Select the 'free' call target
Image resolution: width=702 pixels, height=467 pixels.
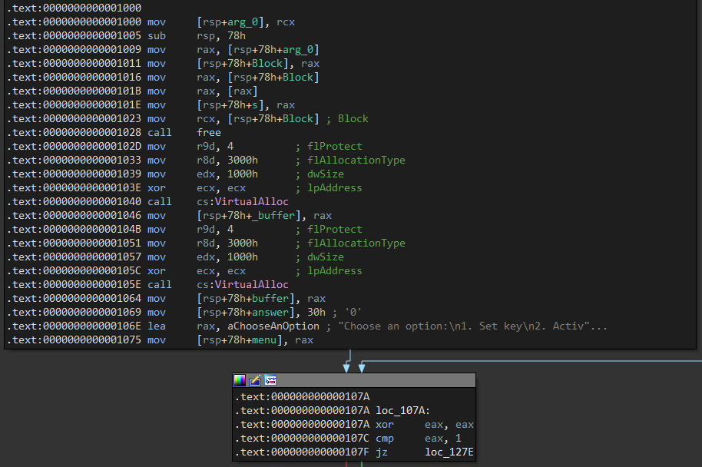[x=209, y=133]
